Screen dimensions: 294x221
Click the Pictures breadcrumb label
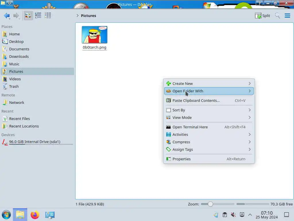tap(88, 16)
